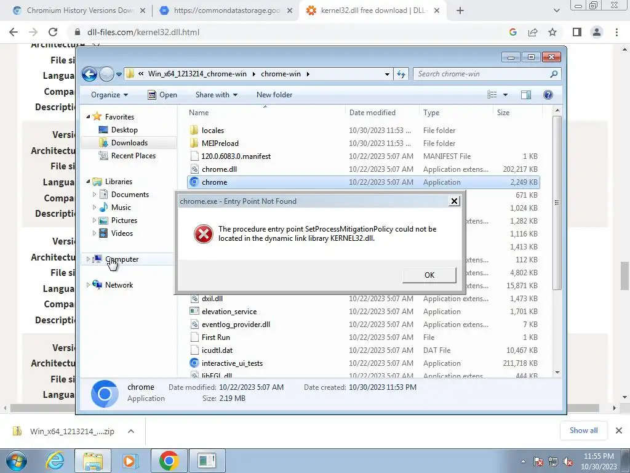Viewport: 630px width, 473px height.
Task: Select the chrome.dll file
Action: pyautogui.click(x=219, y=169)
